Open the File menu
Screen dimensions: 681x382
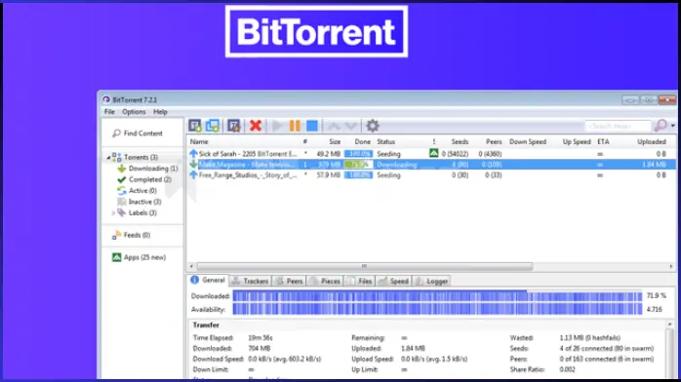[109, 112]
